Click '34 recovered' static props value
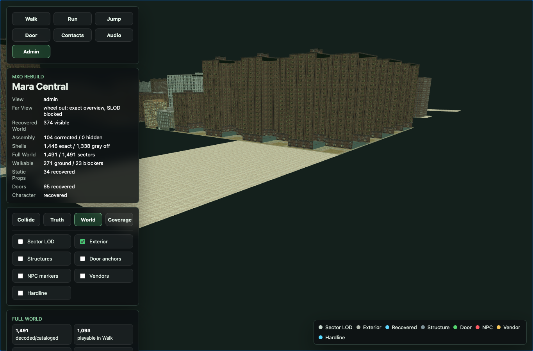The height and width of the screenshot is (351, 533). (59, 172)
